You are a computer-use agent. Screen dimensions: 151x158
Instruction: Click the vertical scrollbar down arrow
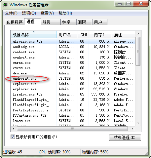138,123
